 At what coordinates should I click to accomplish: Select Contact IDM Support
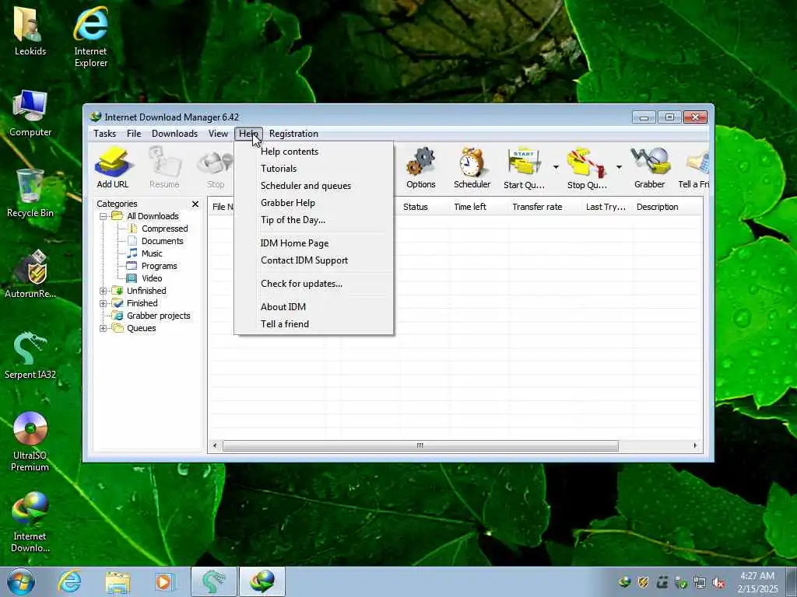[314, 260]
